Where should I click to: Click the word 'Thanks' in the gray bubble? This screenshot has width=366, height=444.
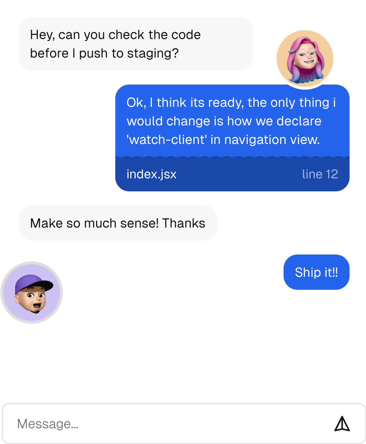click(x=184, y=223)
